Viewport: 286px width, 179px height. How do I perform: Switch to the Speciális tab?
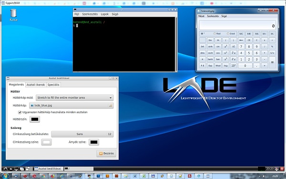click(x=53, y=85)
